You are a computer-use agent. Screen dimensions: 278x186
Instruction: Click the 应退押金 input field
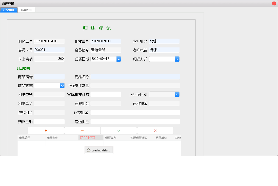tap(135, 121)
